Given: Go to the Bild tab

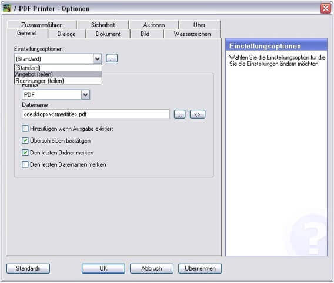Looking at the screenshot, I should pos(145,34).
